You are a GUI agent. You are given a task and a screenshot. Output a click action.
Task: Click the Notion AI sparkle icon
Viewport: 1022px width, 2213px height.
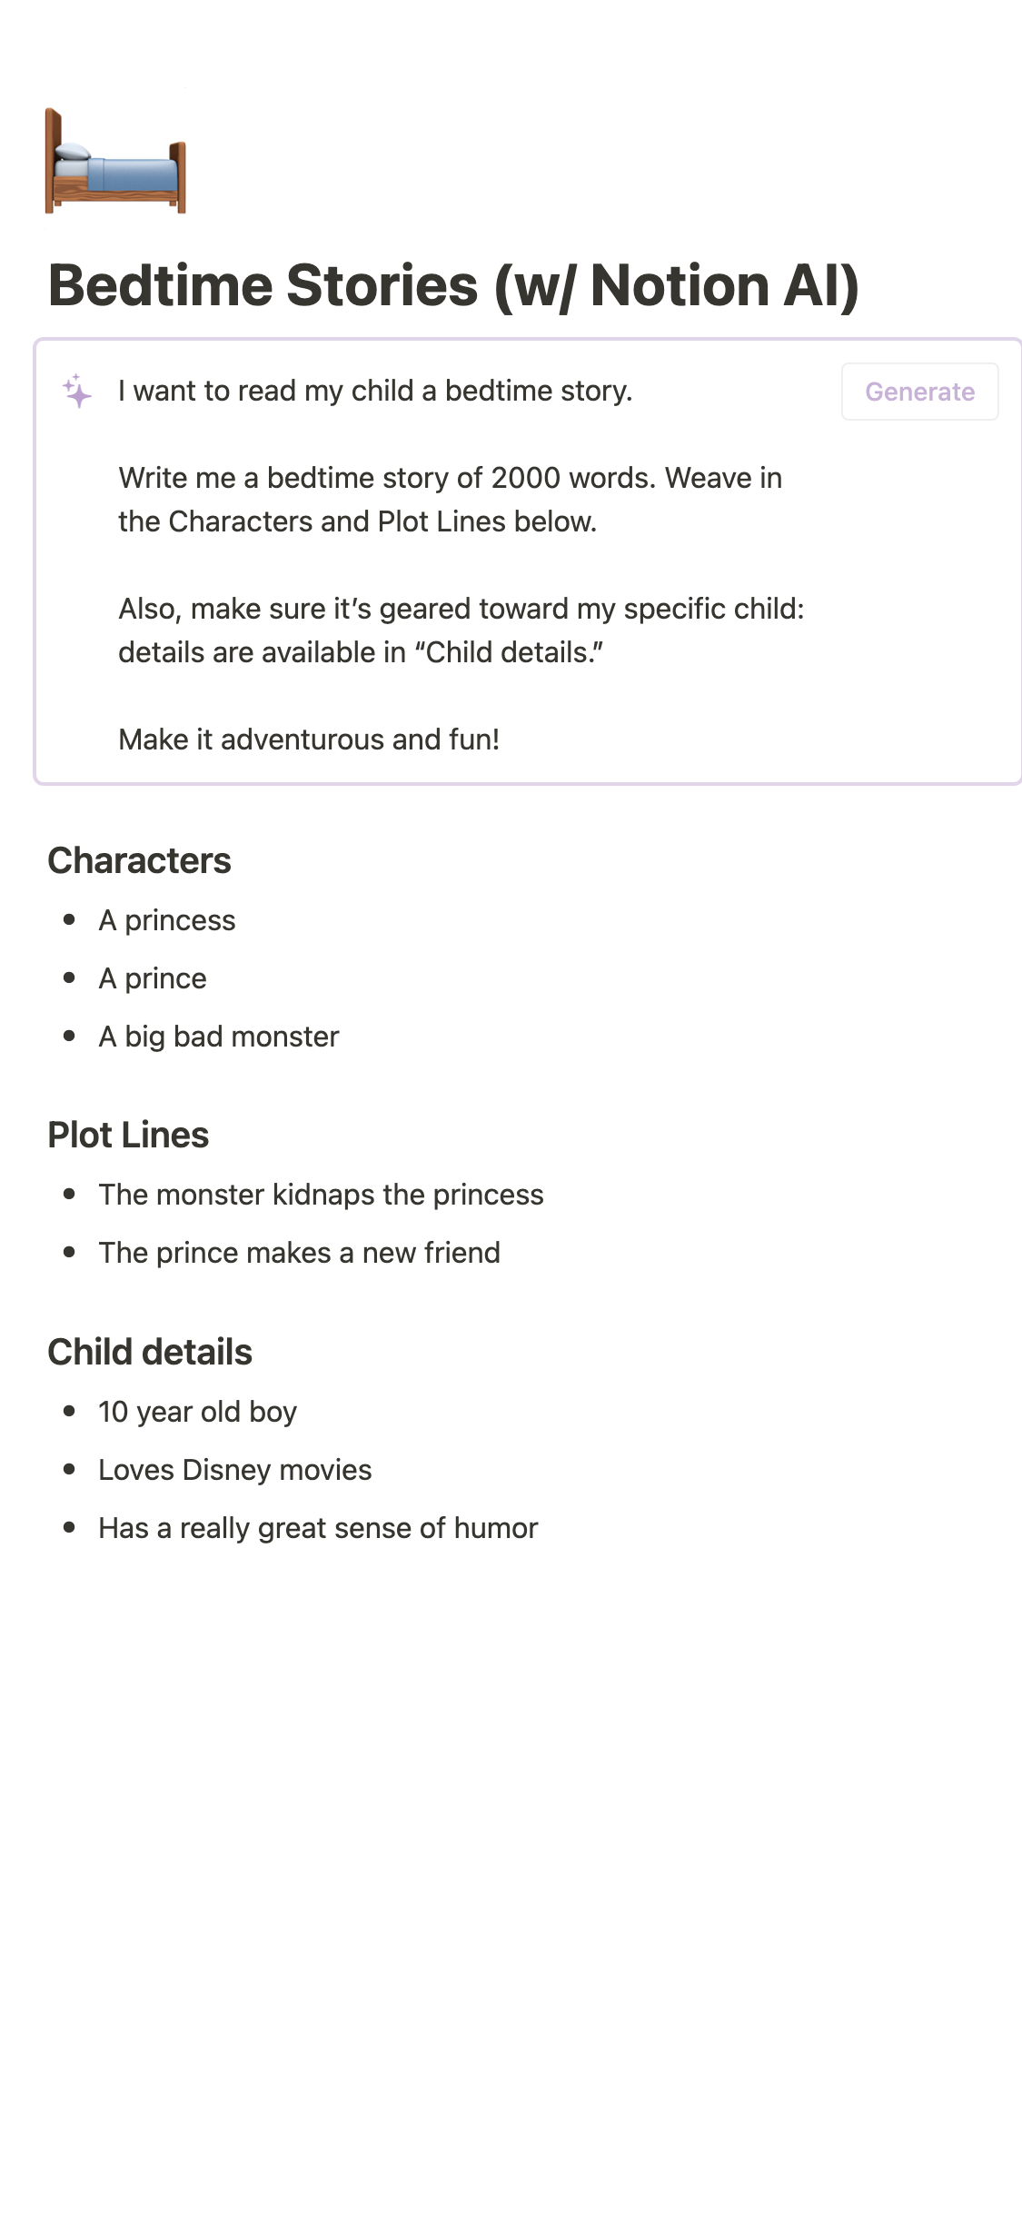pos(77,392)
